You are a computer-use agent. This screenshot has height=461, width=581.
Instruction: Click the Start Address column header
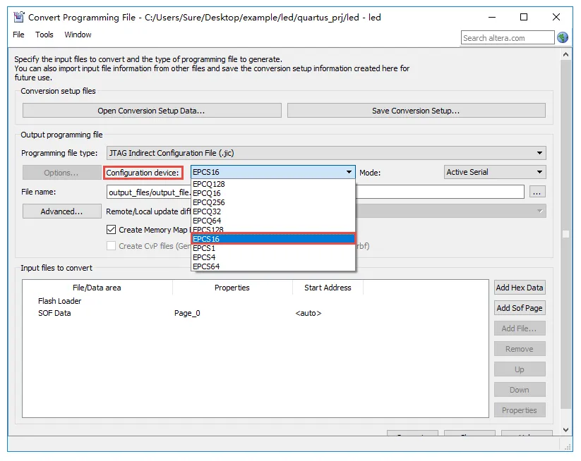328,288
